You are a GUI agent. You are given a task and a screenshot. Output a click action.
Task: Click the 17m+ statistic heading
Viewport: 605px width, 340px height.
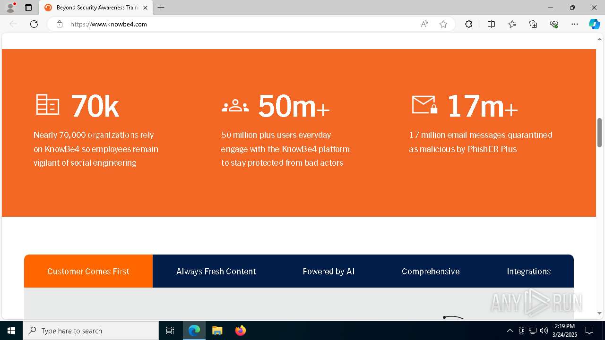pyautogui.click(x=482, y=106)
